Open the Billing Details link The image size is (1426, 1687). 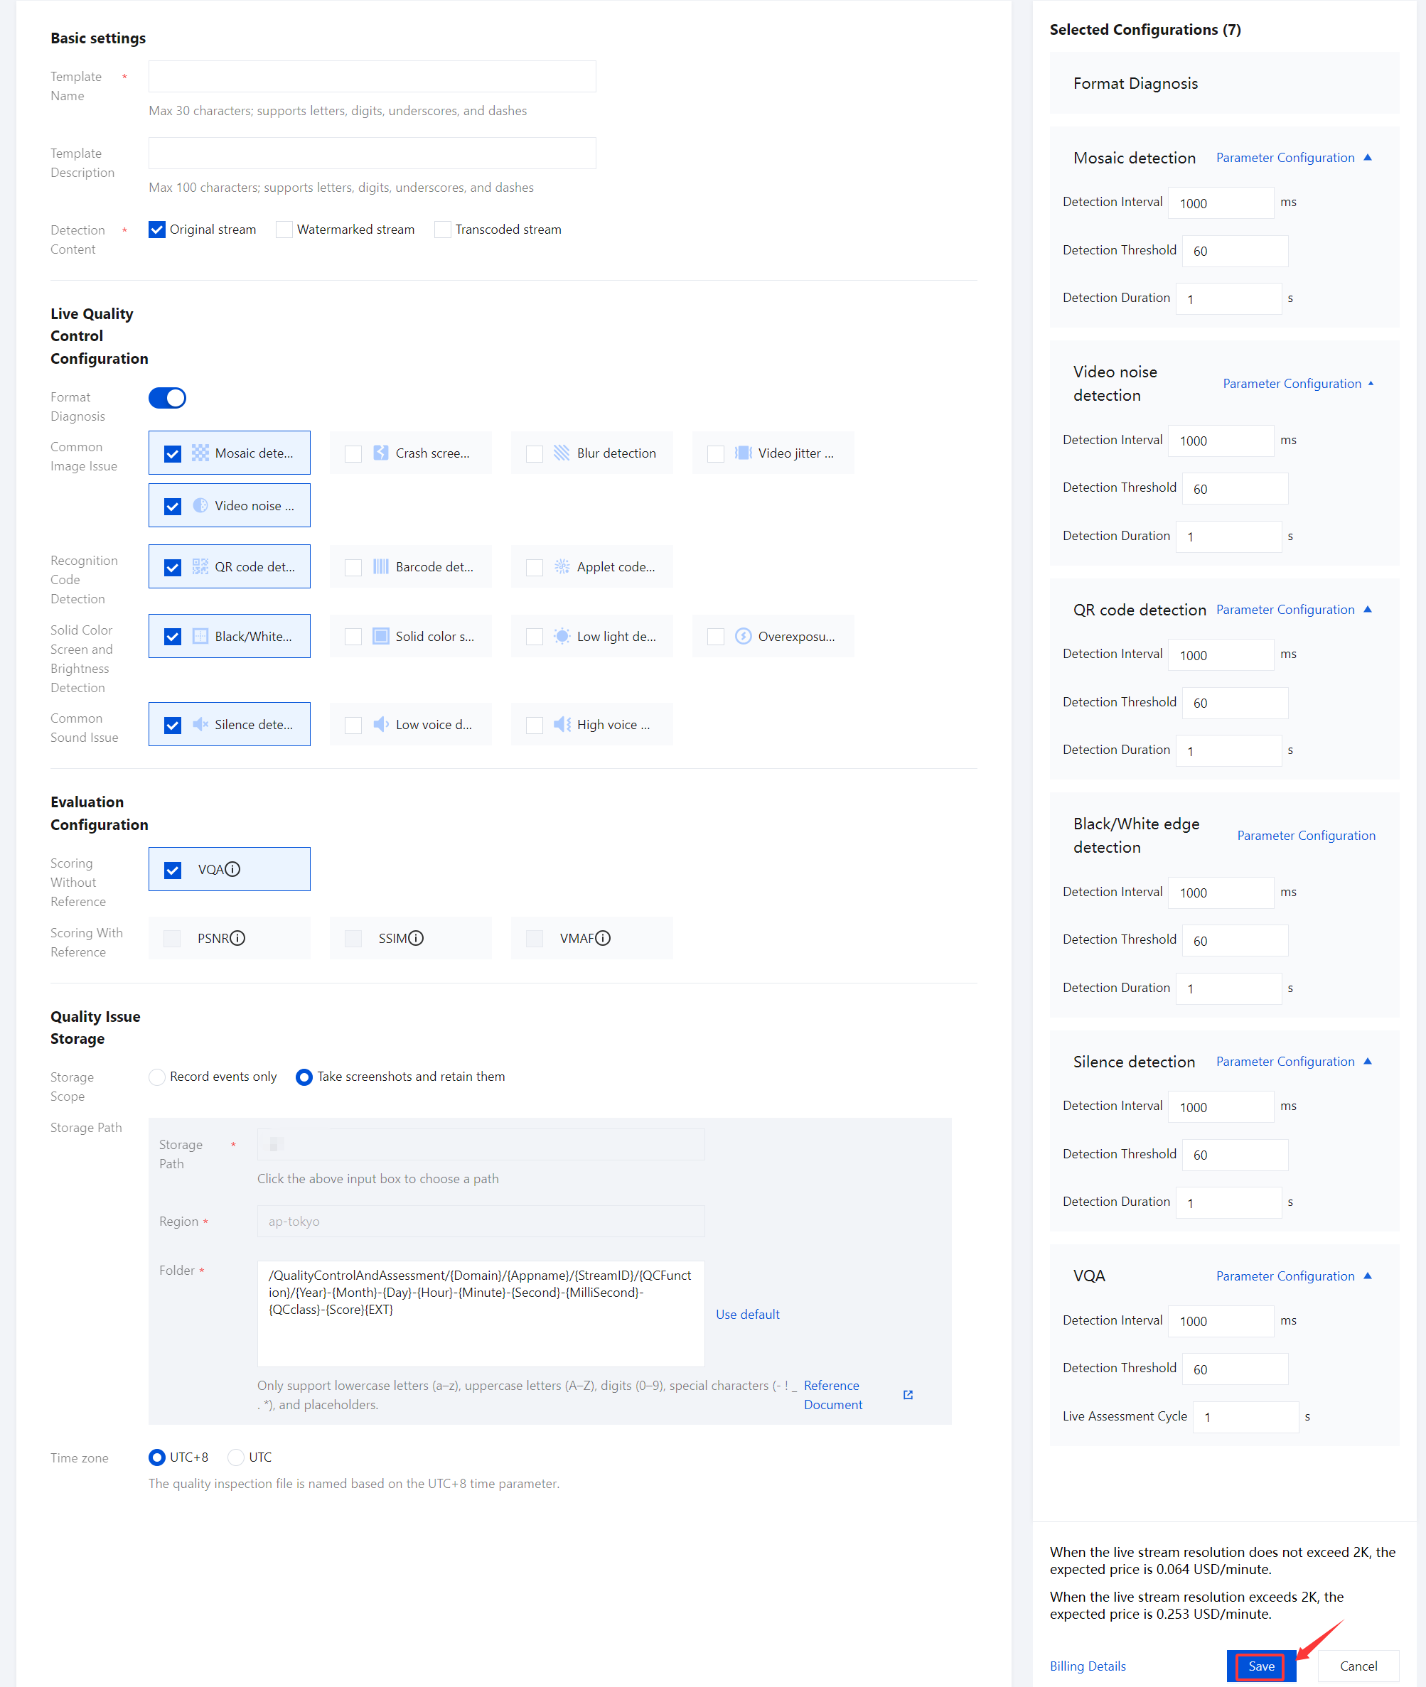coord(1088,1666)
